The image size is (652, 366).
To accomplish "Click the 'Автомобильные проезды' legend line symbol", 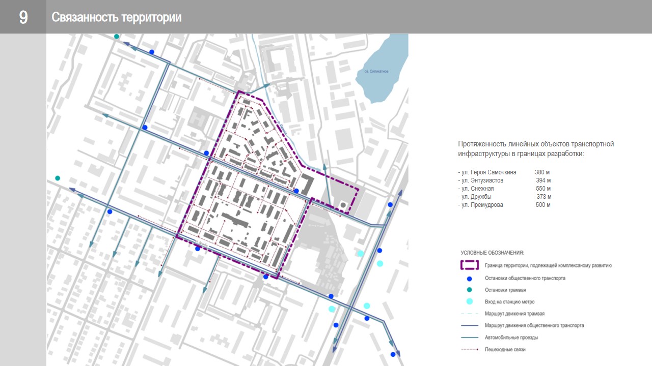I will click(x=470, y=338).
